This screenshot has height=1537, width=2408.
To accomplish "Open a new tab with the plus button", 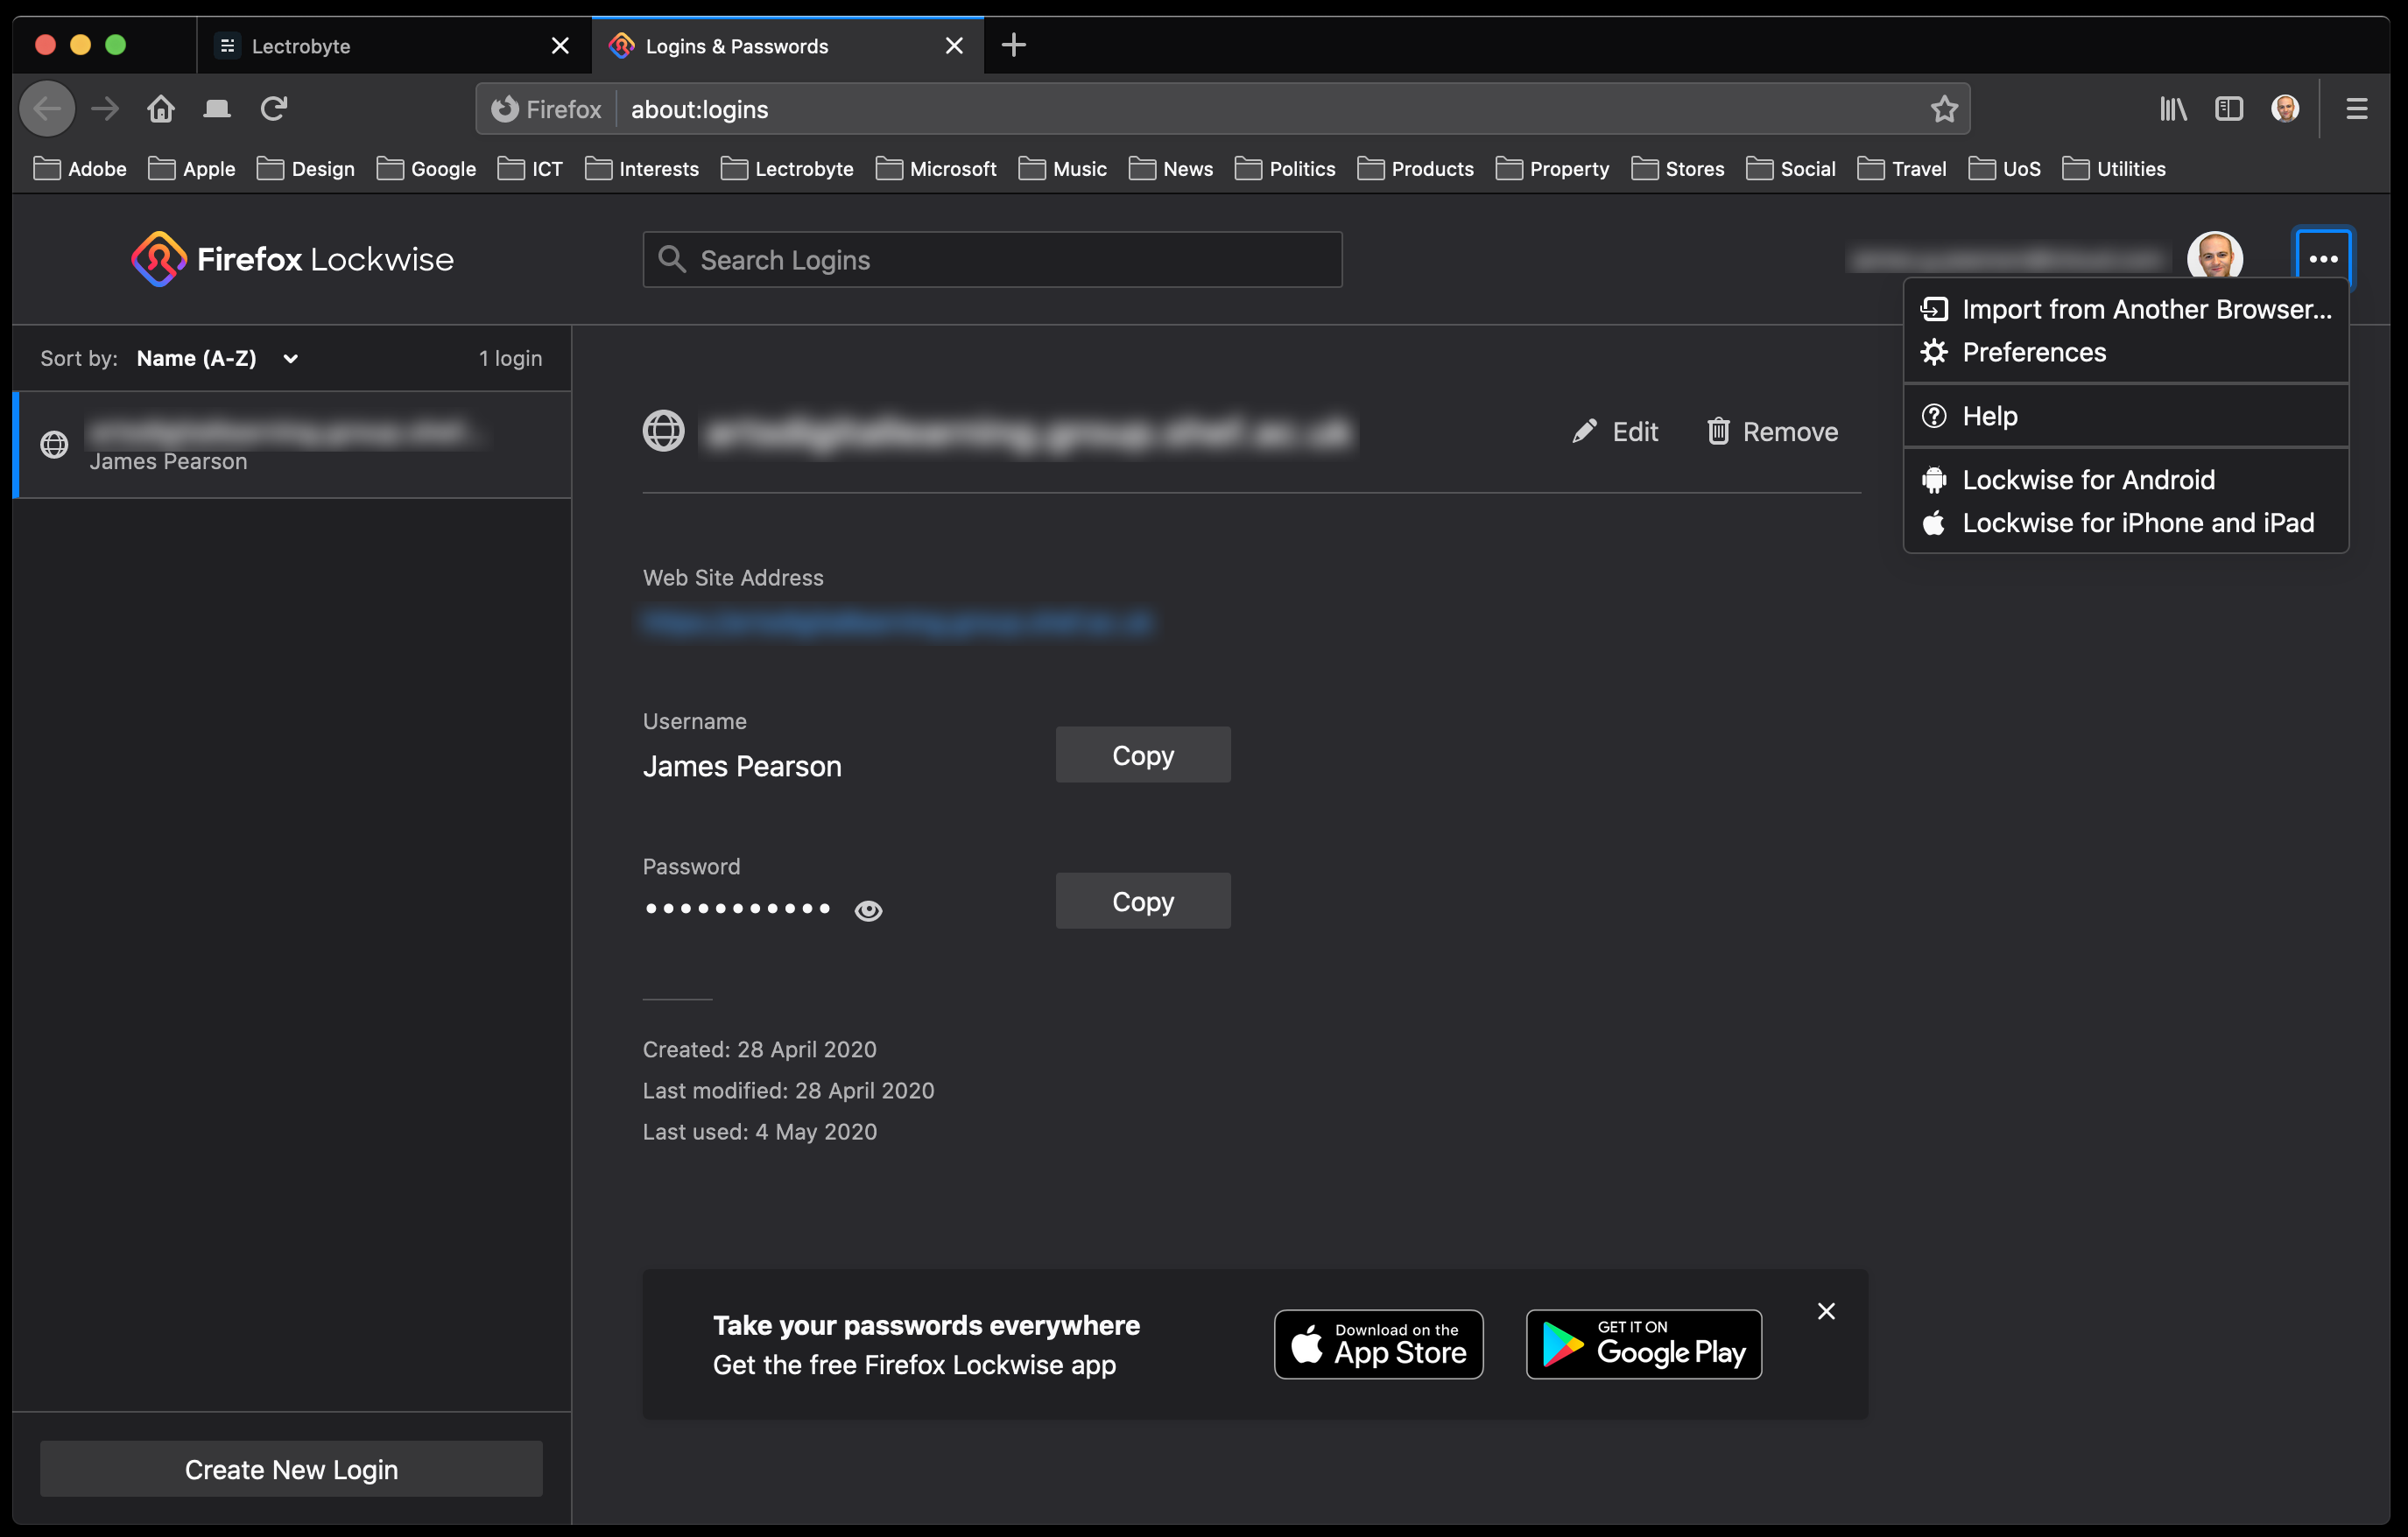I will tap(1014, 45).
